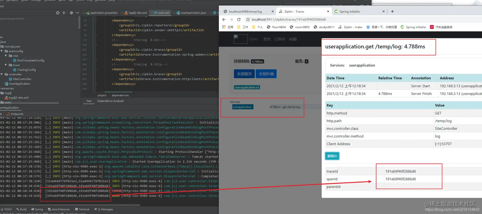Open the TODO tool window
Screen dimensions: 482x214
pyautogui.click(x=6, y=210)
